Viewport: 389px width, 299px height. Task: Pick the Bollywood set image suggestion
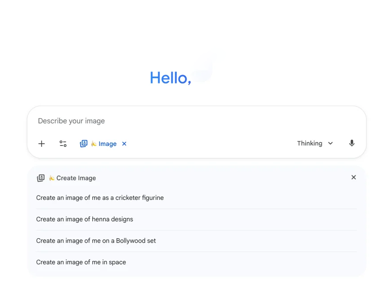[96, 241]
